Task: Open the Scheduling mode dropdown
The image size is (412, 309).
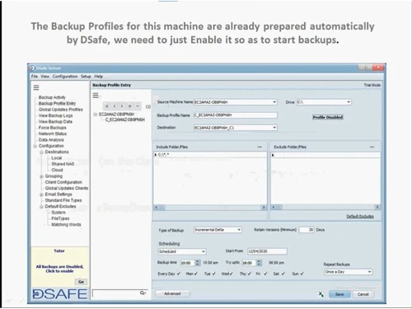Action: click(204, 251)
